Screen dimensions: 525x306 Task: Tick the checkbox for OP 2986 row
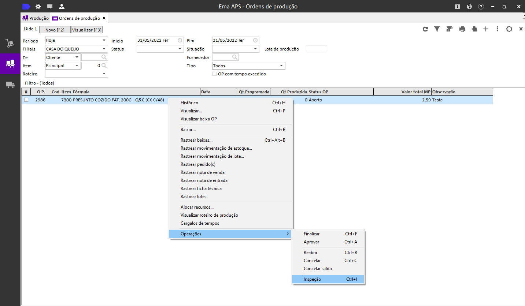tap(26, 100)
